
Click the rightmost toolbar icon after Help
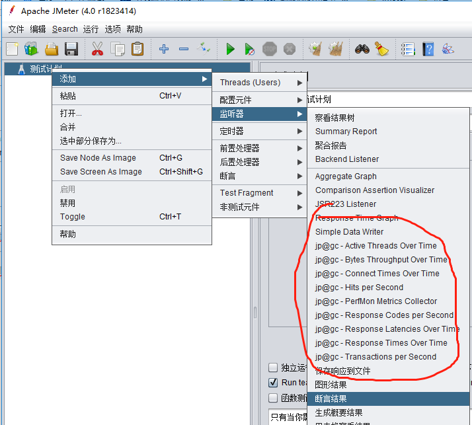tap(448, 49)
